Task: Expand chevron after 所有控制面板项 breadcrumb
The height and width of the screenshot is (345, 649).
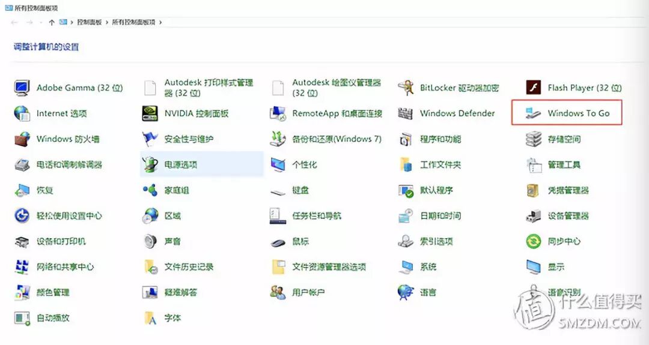Action: pyautogui.click(x=160, y=22)
